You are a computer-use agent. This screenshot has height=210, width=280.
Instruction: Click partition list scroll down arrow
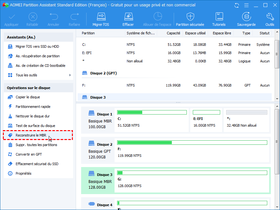click(x=277, y=99)
